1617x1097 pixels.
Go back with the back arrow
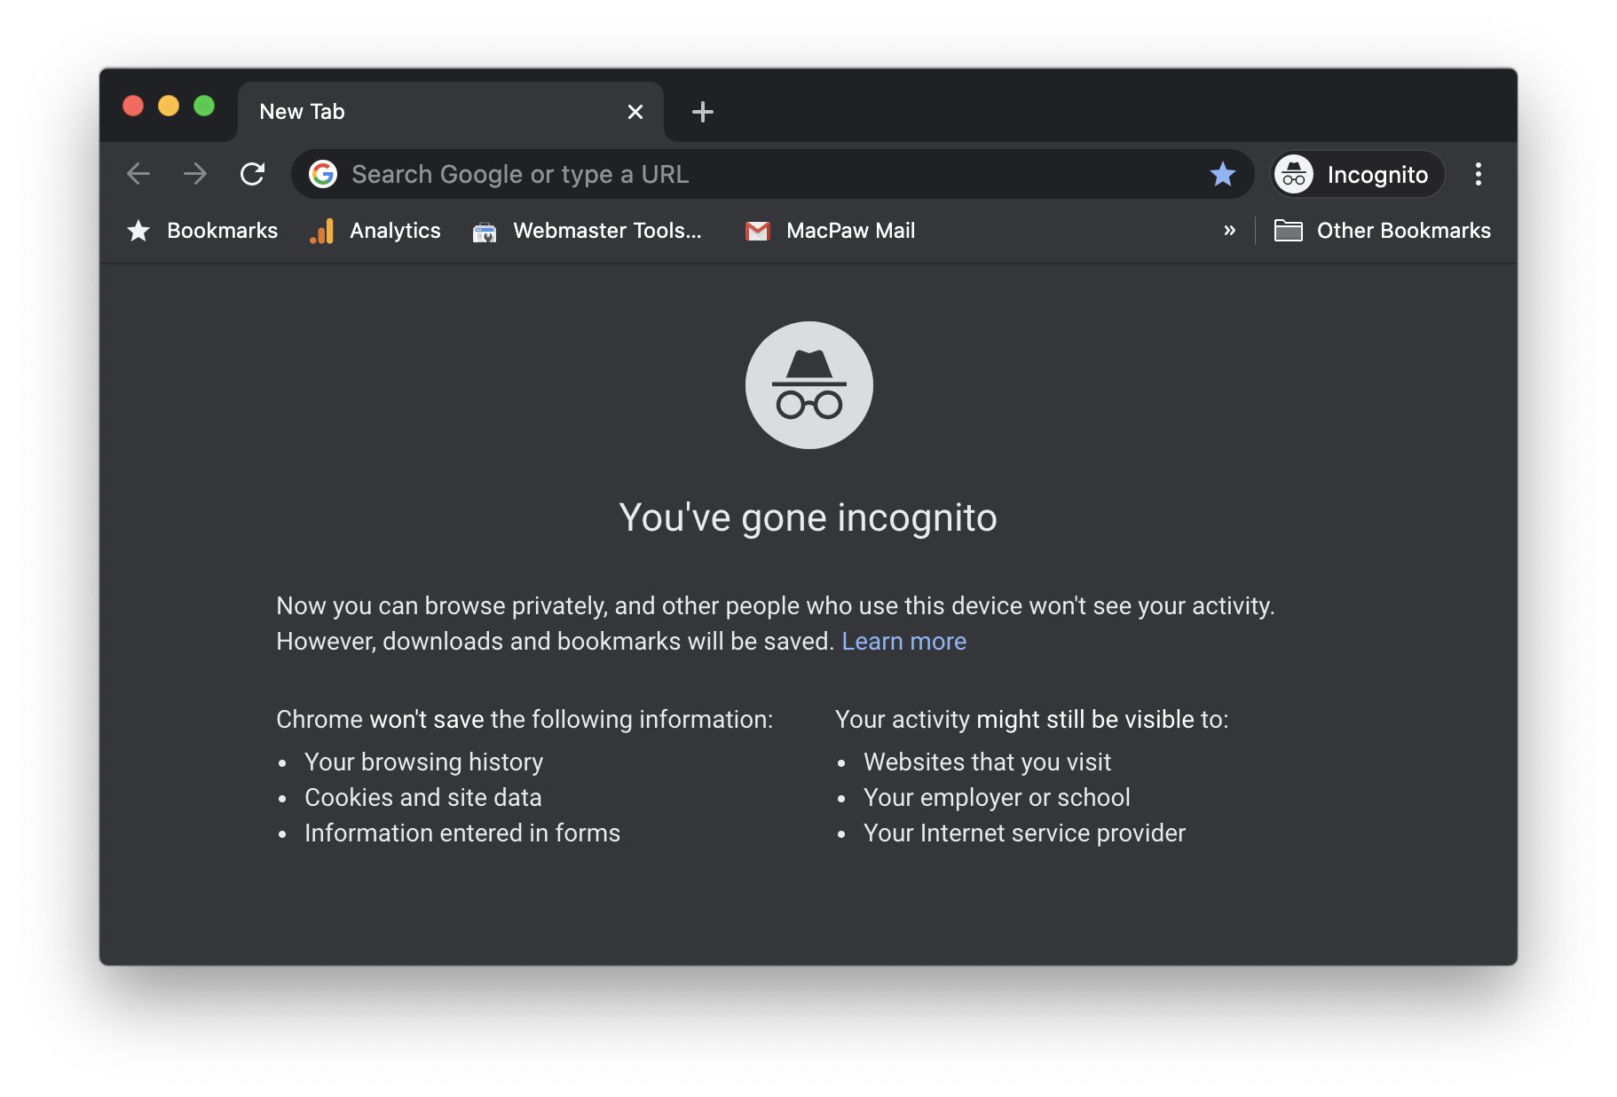coord(138,174)
